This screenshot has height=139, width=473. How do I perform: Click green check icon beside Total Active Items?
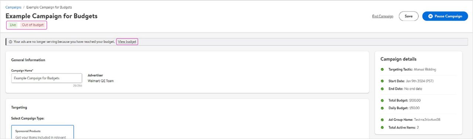coord(382,127)
